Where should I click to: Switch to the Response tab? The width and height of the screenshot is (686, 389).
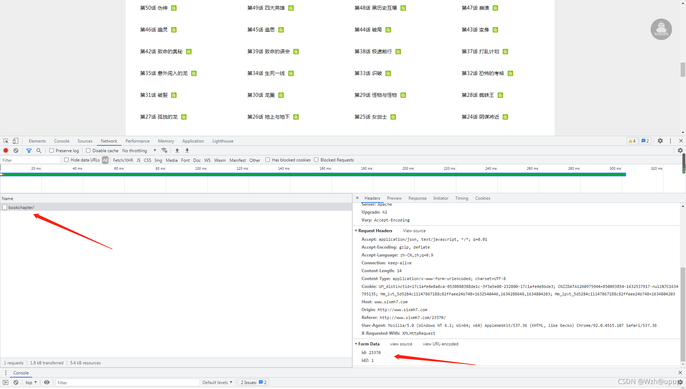click(417, 198)
